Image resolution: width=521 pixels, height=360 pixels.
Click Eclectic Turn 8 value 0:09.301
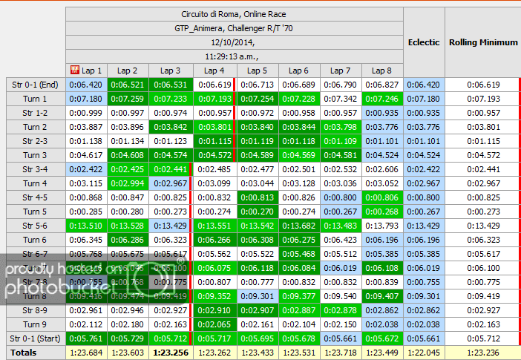[424, 296]
